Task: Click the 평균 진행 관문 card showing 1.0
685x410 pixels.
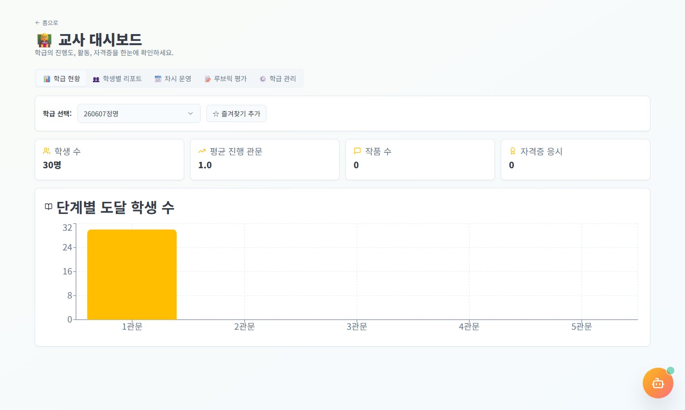Action: point(265,160)
